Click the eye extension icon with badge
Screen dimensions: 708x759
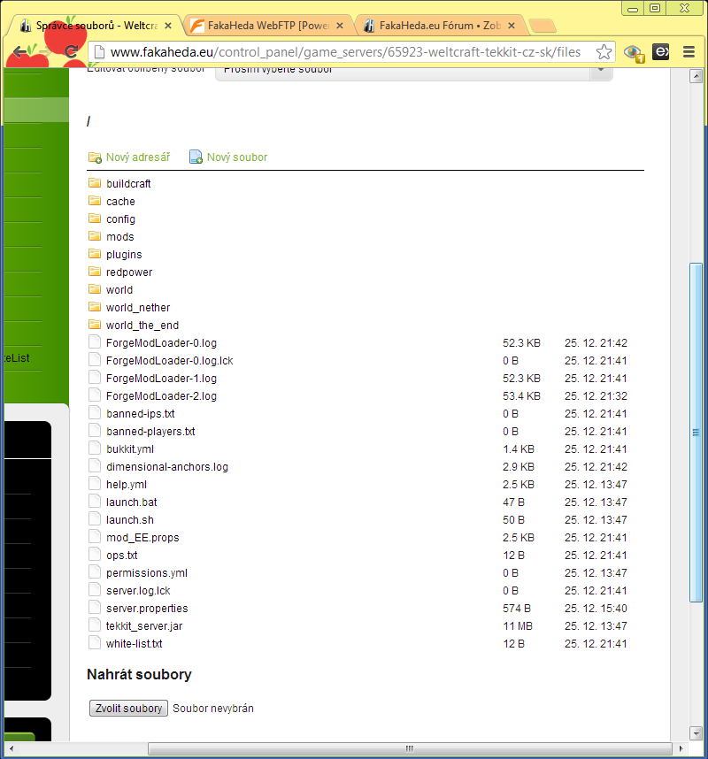point(634,53)
